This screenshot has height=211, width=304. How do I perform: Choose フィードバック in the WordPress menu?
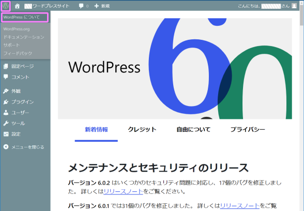pyautogui.click(x=18, y=53)
